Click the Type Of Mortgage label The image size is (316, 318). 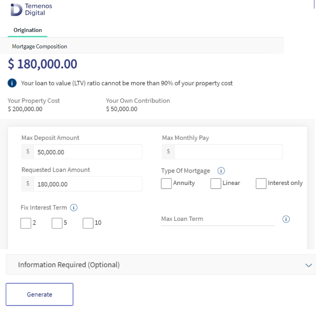click(x=186, y=171)
